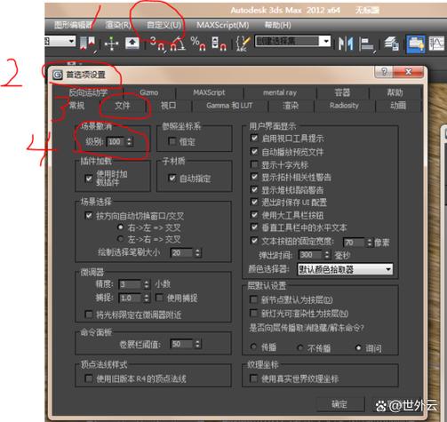
Task: Uncheck 启用视口工具提示
Action: tap(254, 138)
